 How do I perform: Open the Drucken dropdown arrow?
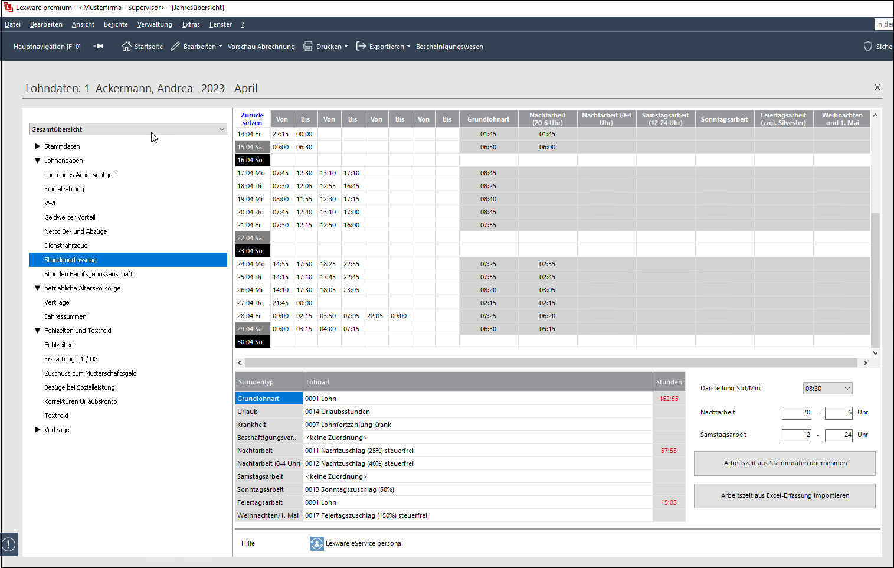coord(346,47)
